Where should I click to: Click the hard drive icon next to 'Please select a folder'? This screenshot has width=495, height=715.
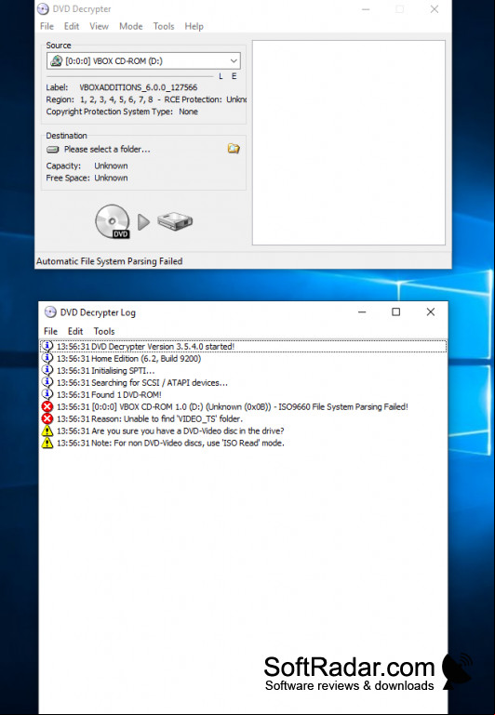(x=53, y=150)
